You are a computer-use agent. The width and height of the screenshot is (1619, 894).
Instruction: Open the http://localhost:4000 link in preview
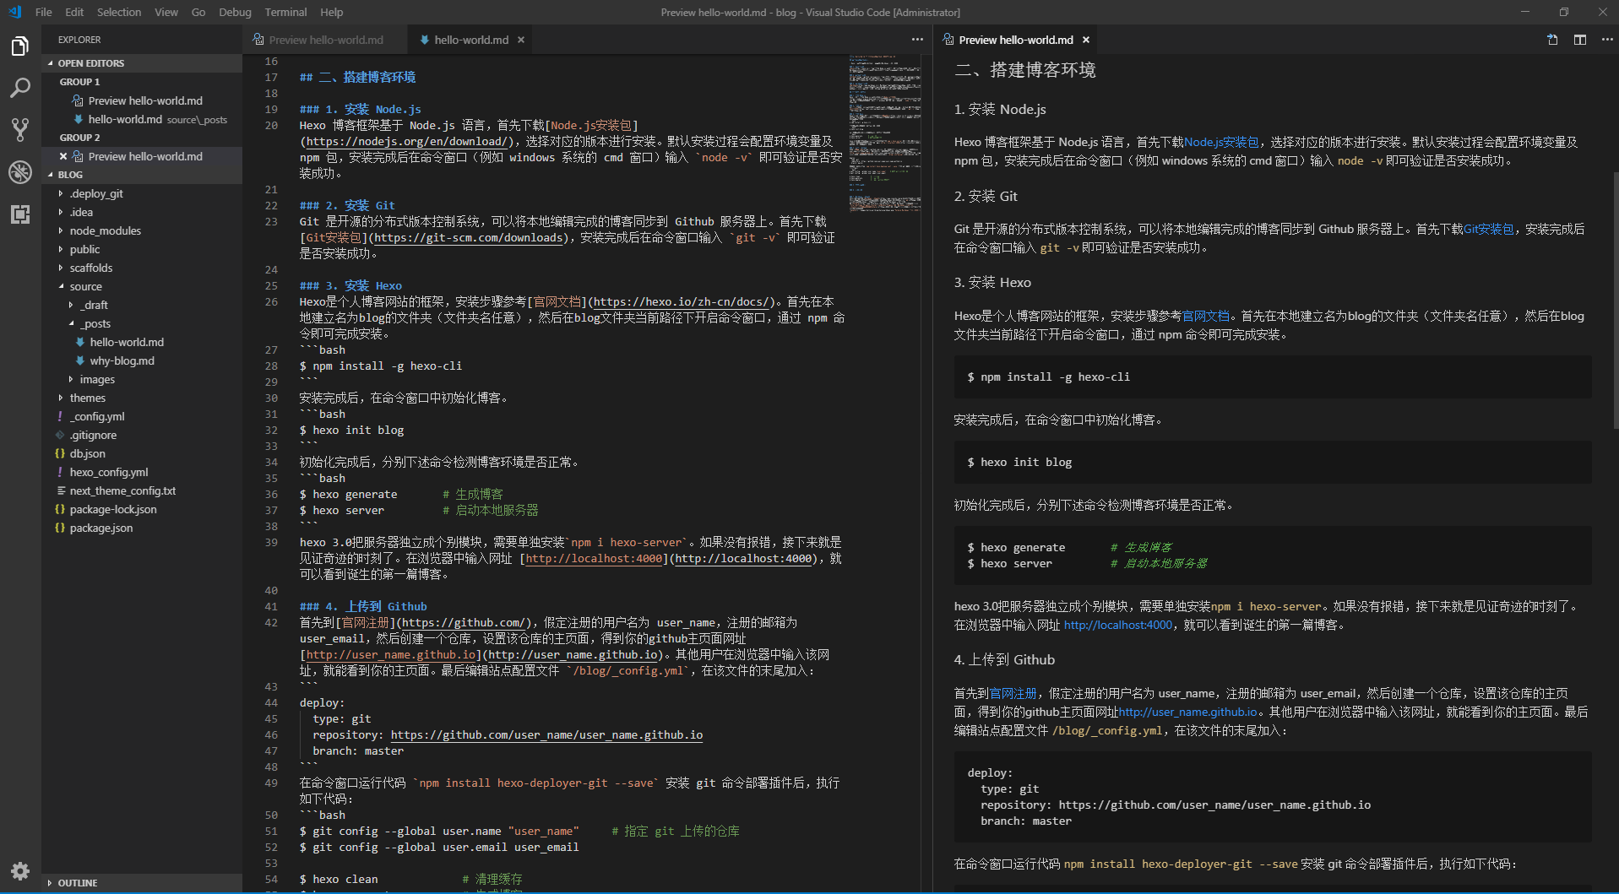coord(1118,625)
